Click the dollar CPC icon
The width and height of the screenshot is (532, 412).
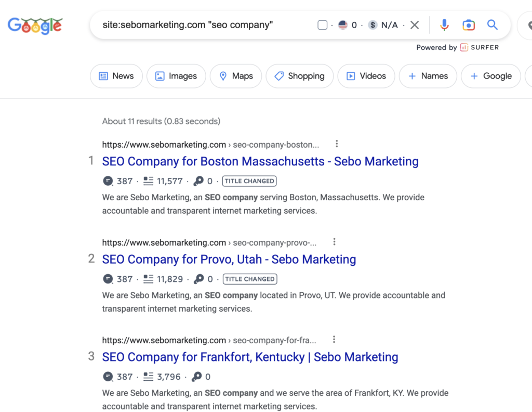coord(373,25)
